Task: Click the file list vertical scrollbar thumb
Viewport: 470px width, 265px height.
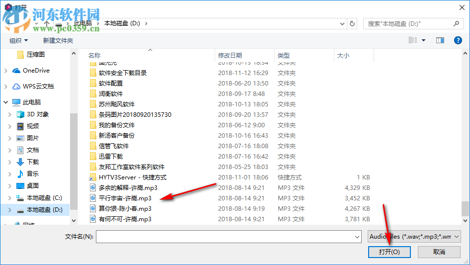Action: 465,209
